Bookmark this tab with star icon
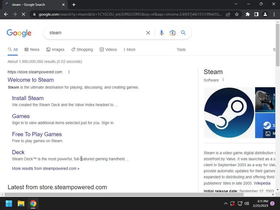 pyautogui.click(x=237, y=14)
